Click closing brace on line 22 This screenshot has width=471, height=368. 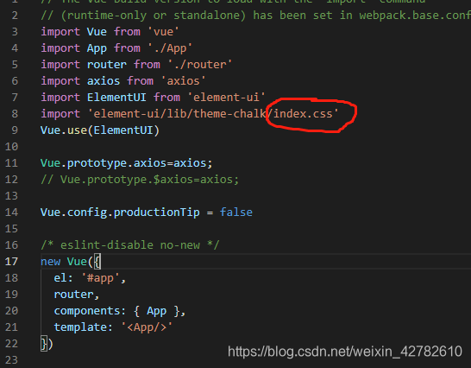pos(44,344)
